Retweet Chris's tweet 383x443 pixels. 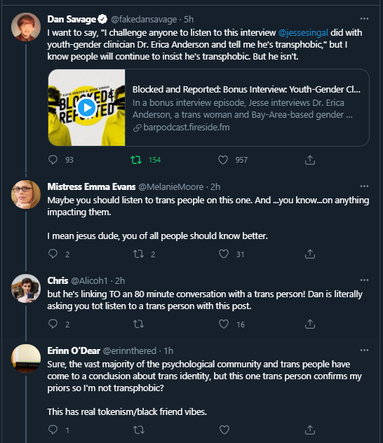138,324
